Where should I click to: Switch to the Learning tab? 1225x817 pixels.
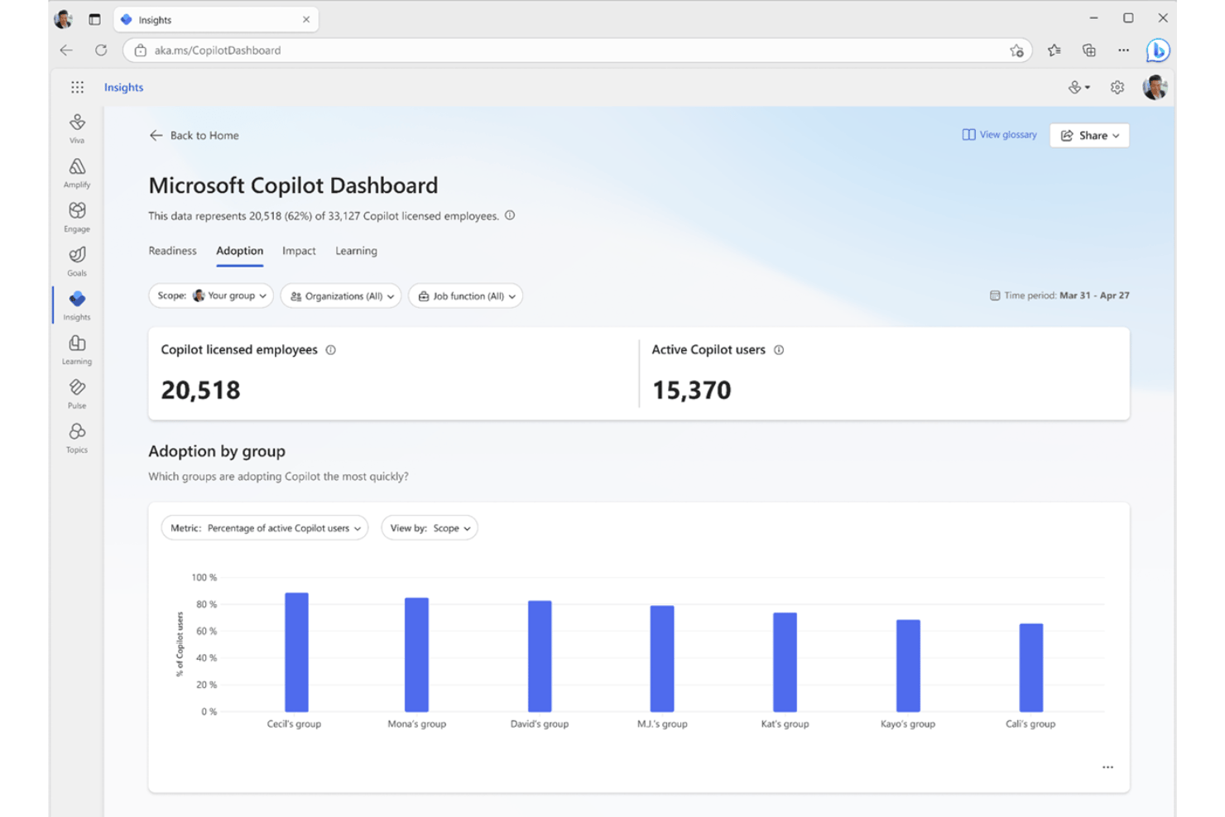pos(356,251)
